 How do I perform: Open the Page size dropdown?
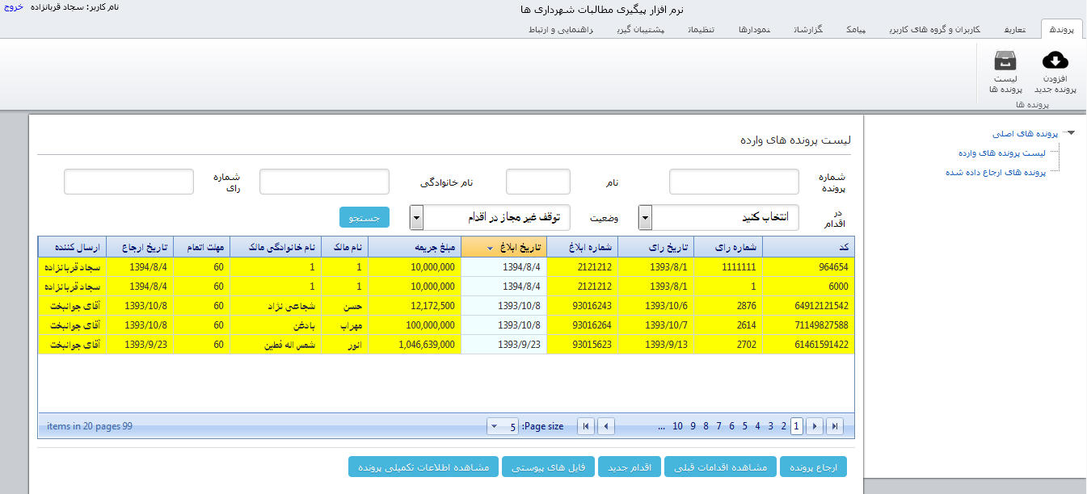493,426
